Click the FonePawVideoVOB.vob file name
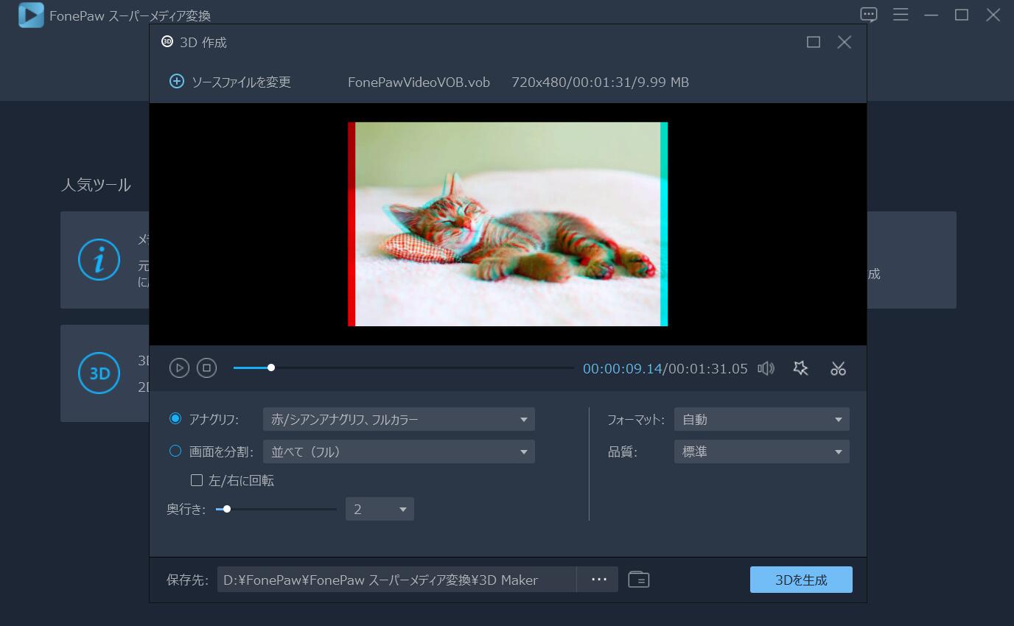 [419, 82]
